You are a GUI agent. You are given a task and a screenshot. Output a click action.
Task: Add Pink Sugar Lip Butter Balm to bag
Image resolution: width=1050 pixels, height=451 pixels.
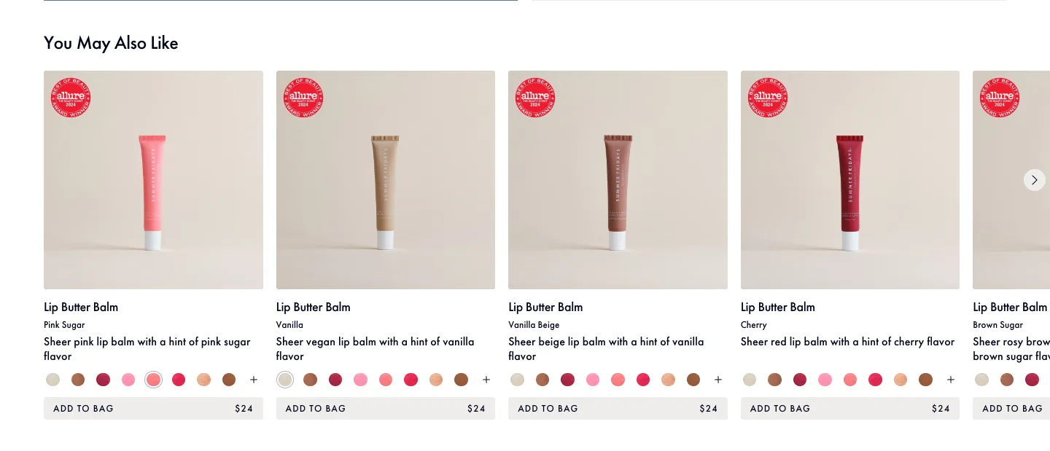tap(153, 408)
